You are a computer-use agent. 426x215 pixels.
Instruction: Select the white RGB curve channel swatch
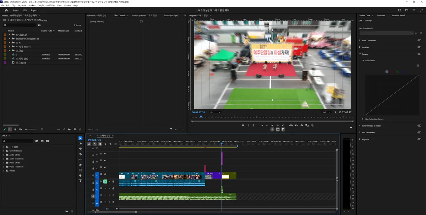tap(387, 72)
